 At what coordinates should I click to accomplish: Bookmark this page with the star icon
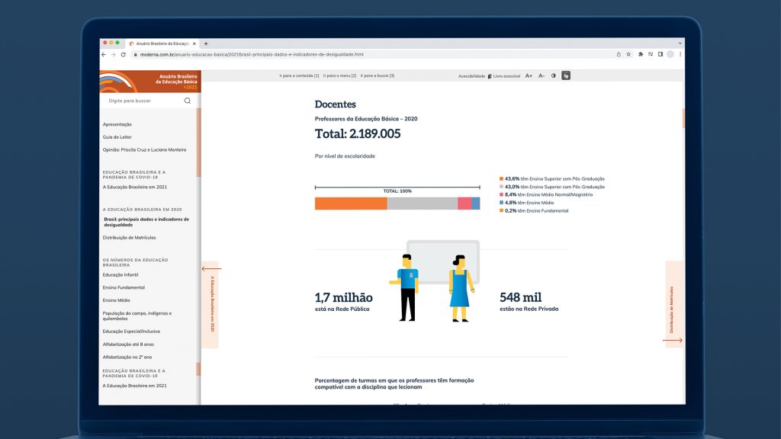tap(629, 55)
